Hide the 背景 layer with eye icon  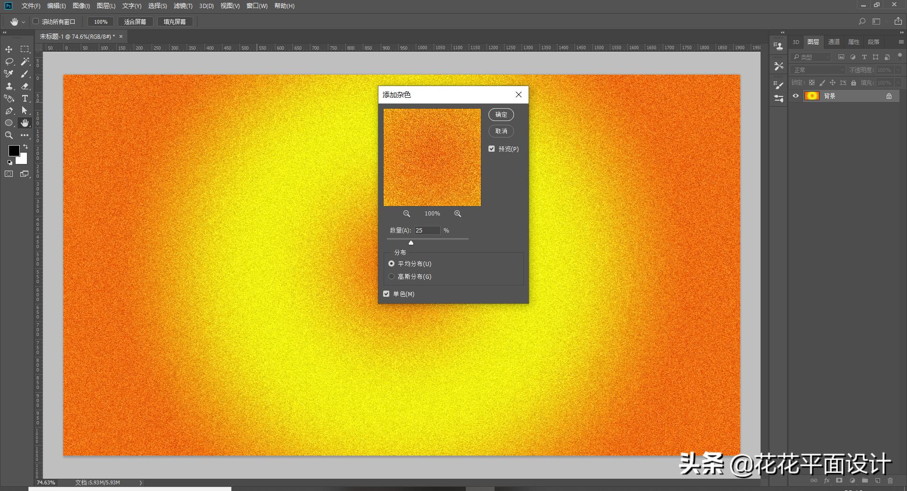point(796,96)
